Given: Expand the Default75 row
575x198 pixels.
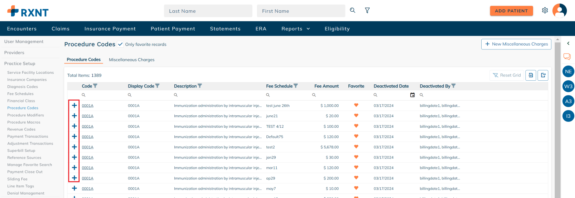Looking at the screenshot, I should coord(74,136).
